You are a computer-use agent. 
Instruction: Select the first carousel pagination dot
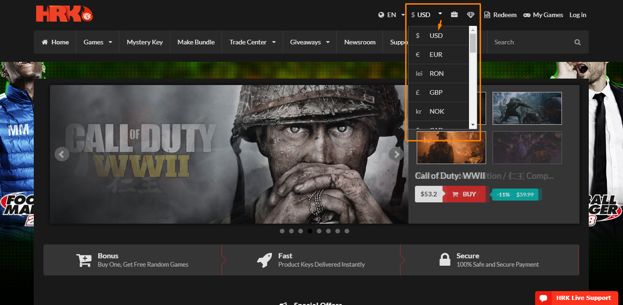point(282,231)
